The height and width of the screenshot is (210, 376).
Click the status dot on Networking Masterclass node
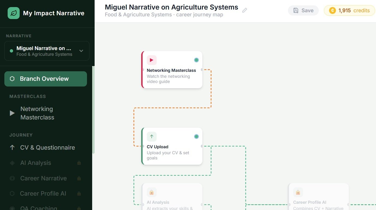click(196, 60)
